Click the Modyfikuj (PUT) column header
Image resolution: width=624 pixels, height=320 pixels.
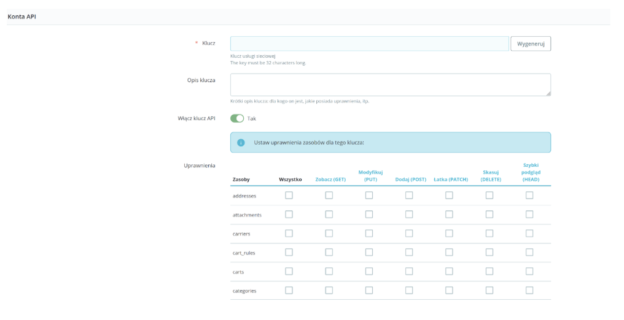(x=369, y=176)
